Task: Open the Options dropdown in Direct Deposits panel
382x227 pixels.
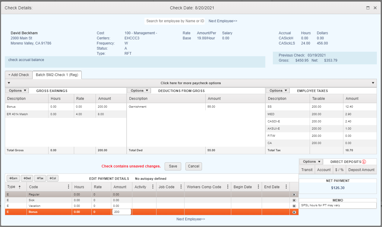Action: [311, 161]
